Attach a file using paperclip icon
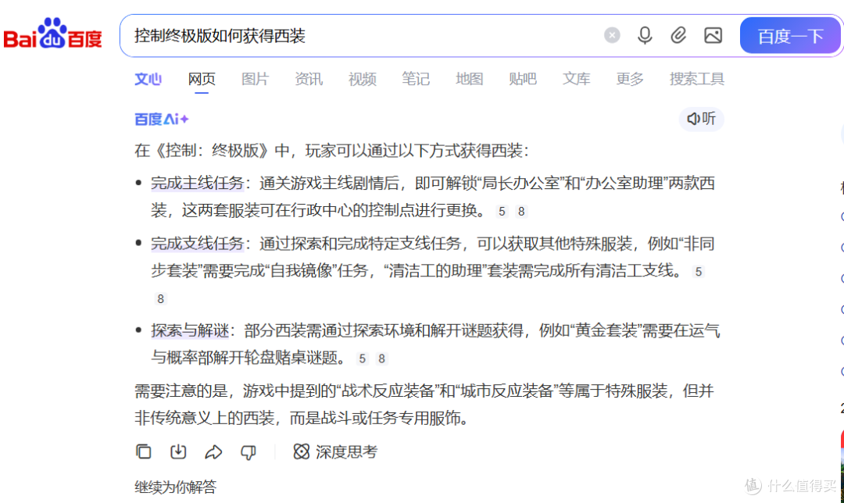844x503 pixels. coord(678,35)
